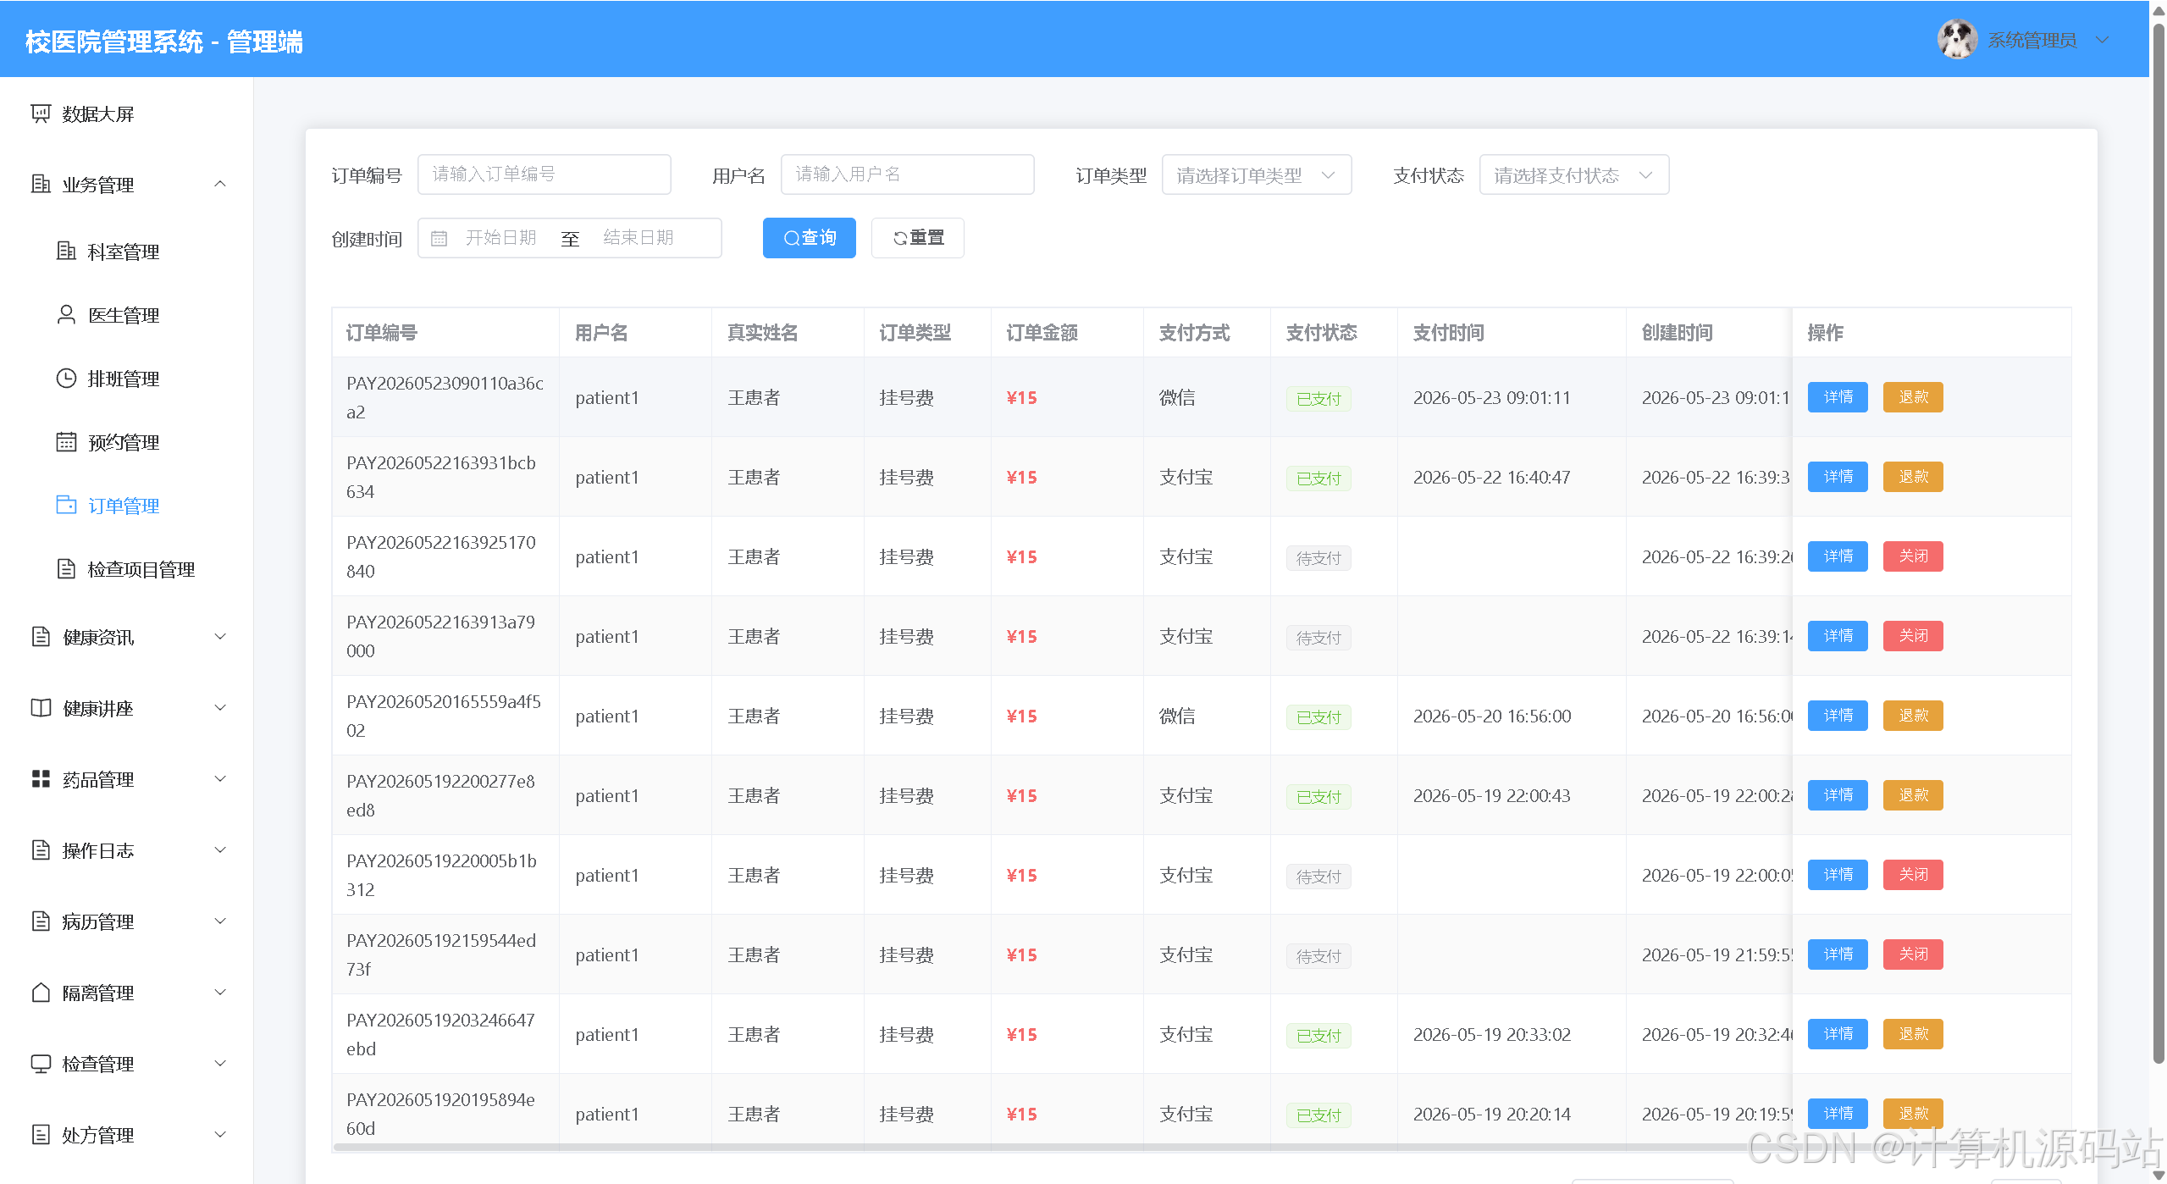Click the 医生管理 user icon
Viewport: 2167px width, 1184px height.
pyautogui.click(x=66, y=314)
